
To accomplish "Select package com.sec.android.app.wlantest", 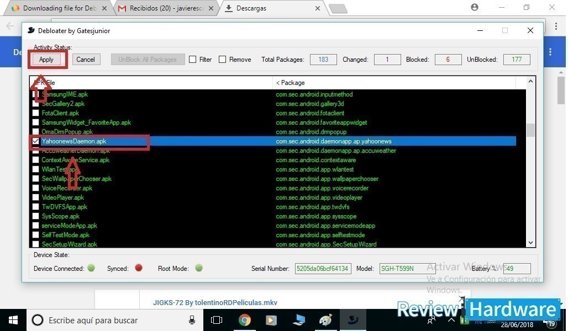I will [315, 170].
